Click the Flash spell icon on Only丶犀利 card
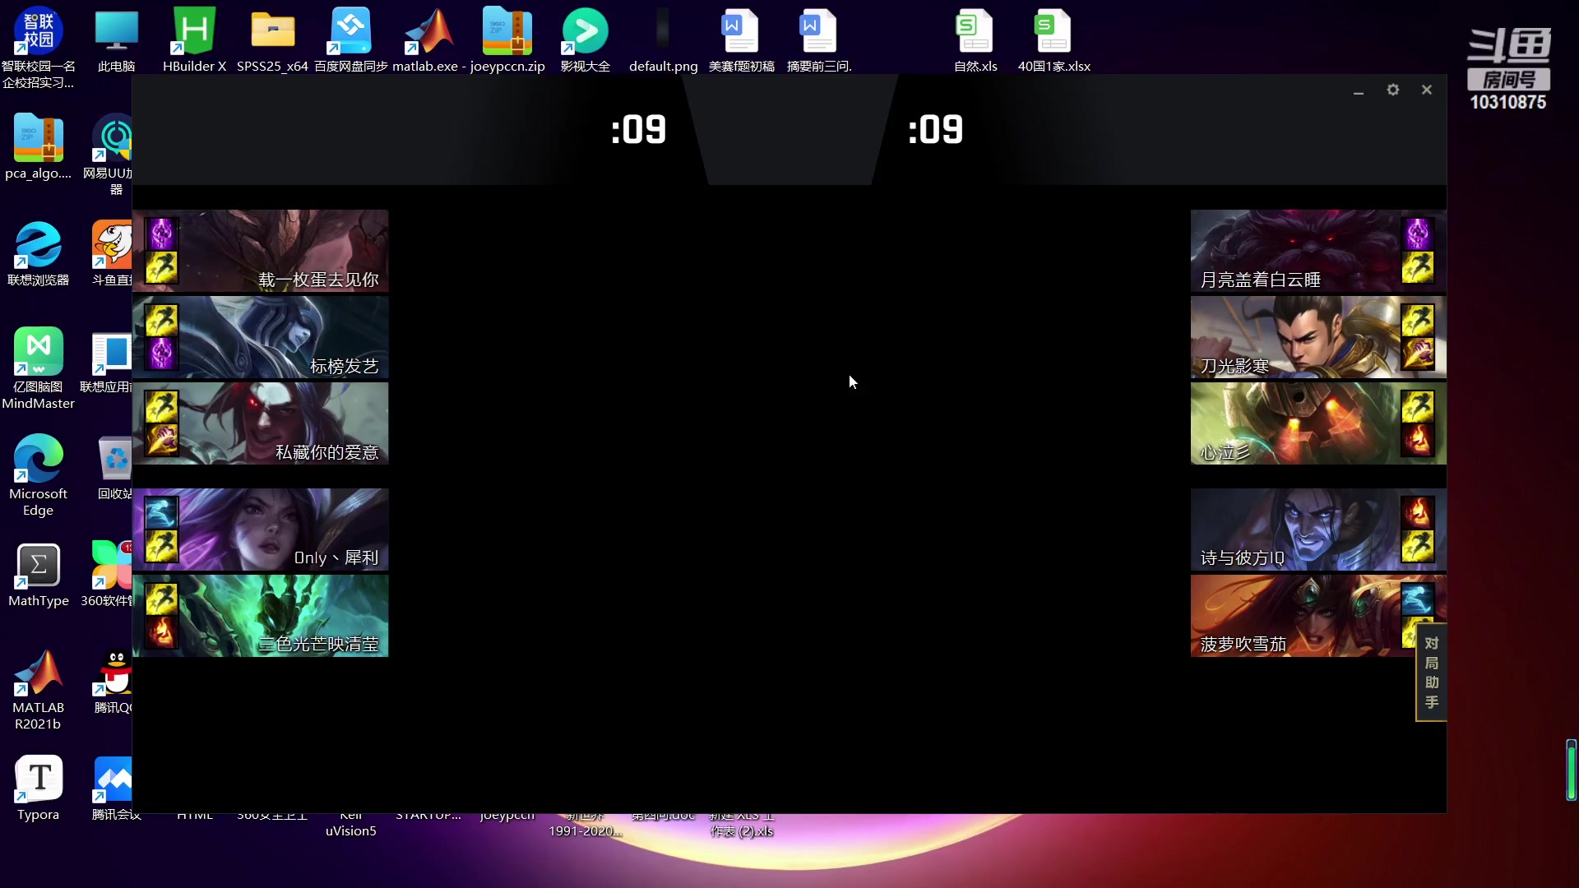 click(161, 546)
